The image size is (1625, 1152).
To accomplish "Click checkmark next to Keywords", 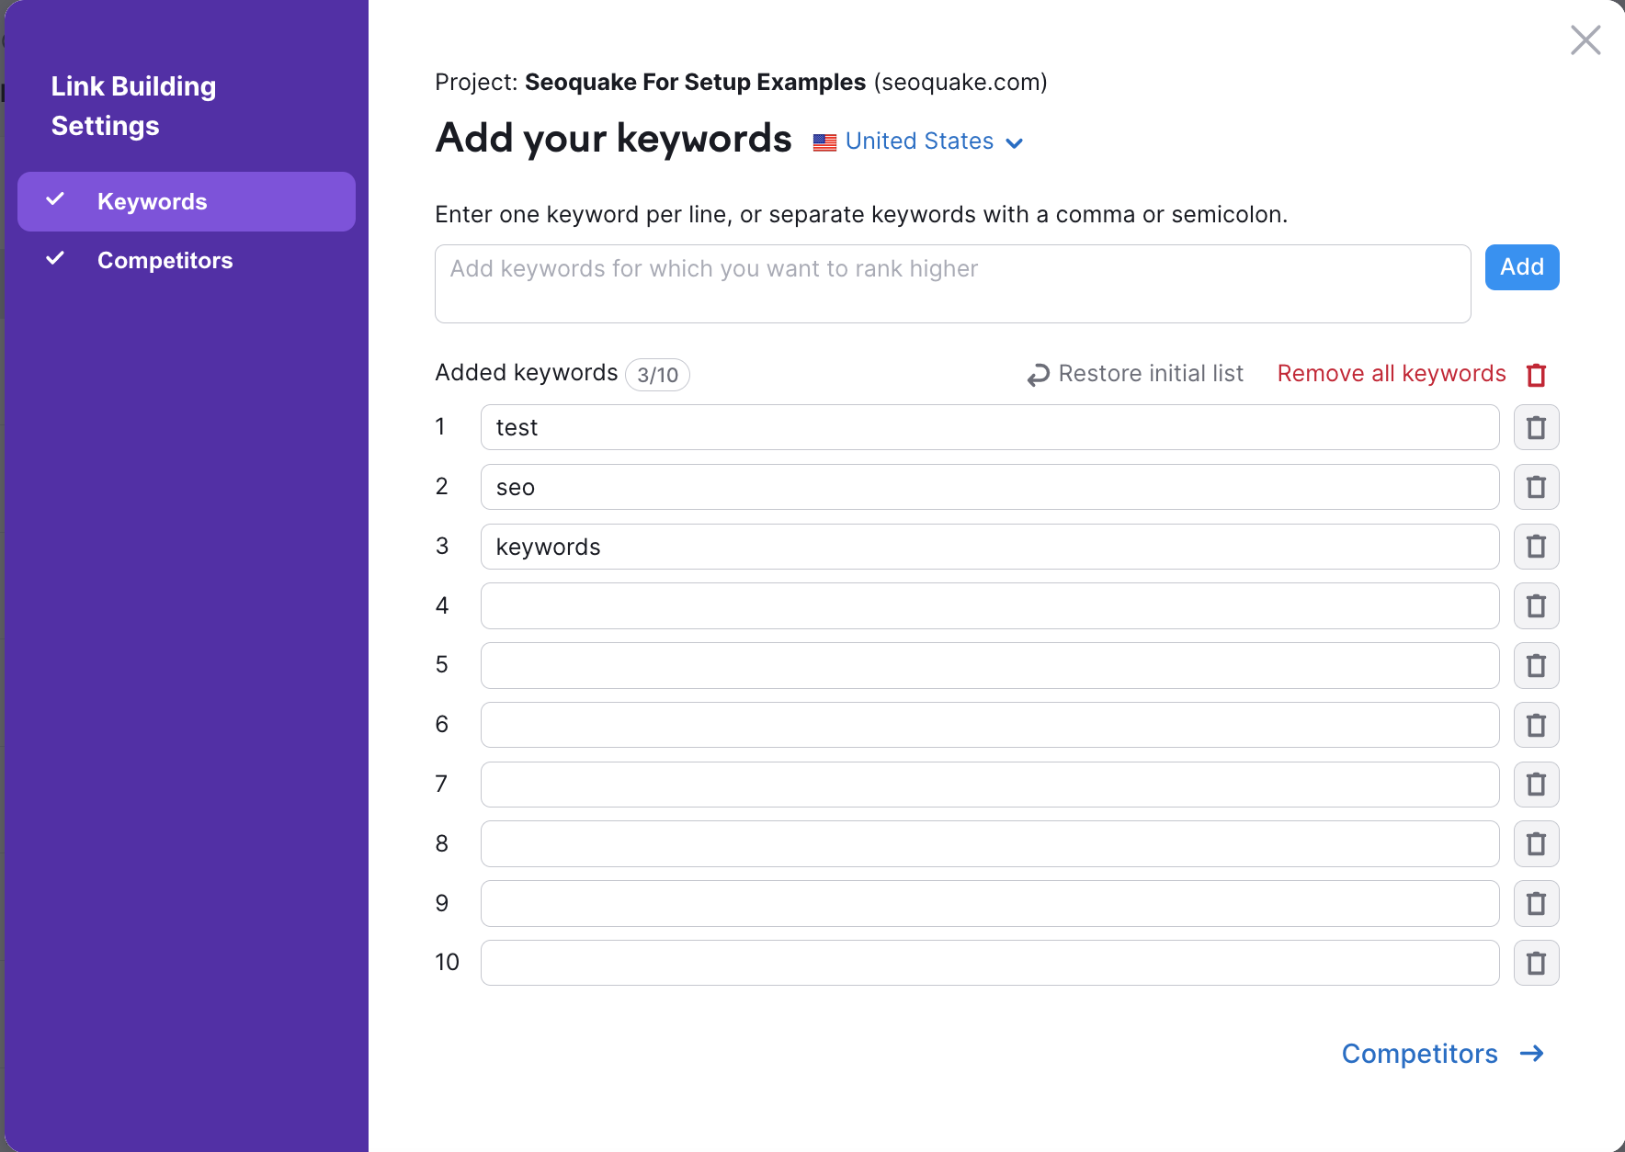I will click(x=56, y=198).
